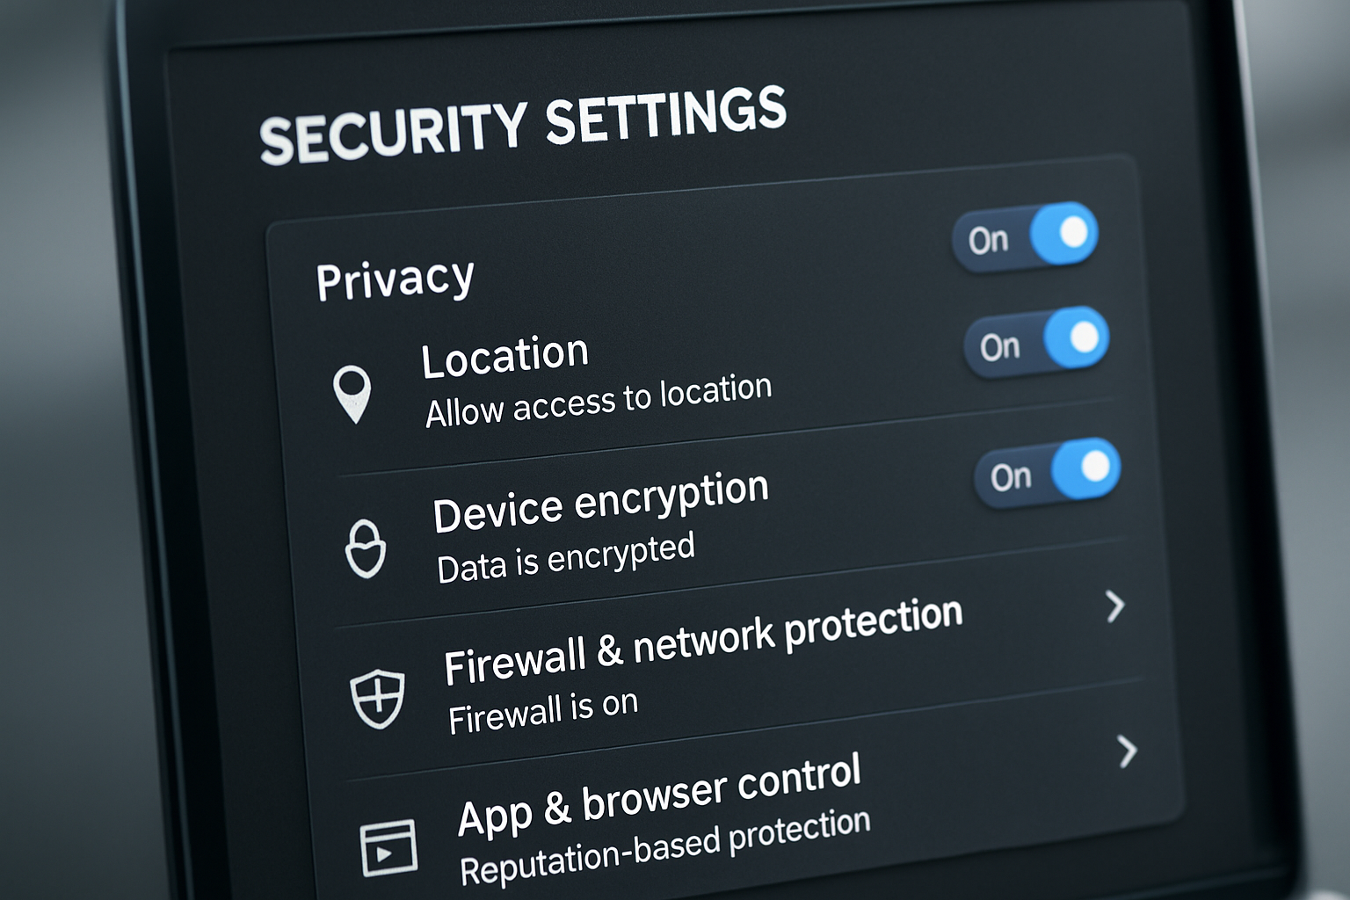The height and width of the screenshot is (900, 1350).
Task: Click the Location pin icon
Action: 352,393
